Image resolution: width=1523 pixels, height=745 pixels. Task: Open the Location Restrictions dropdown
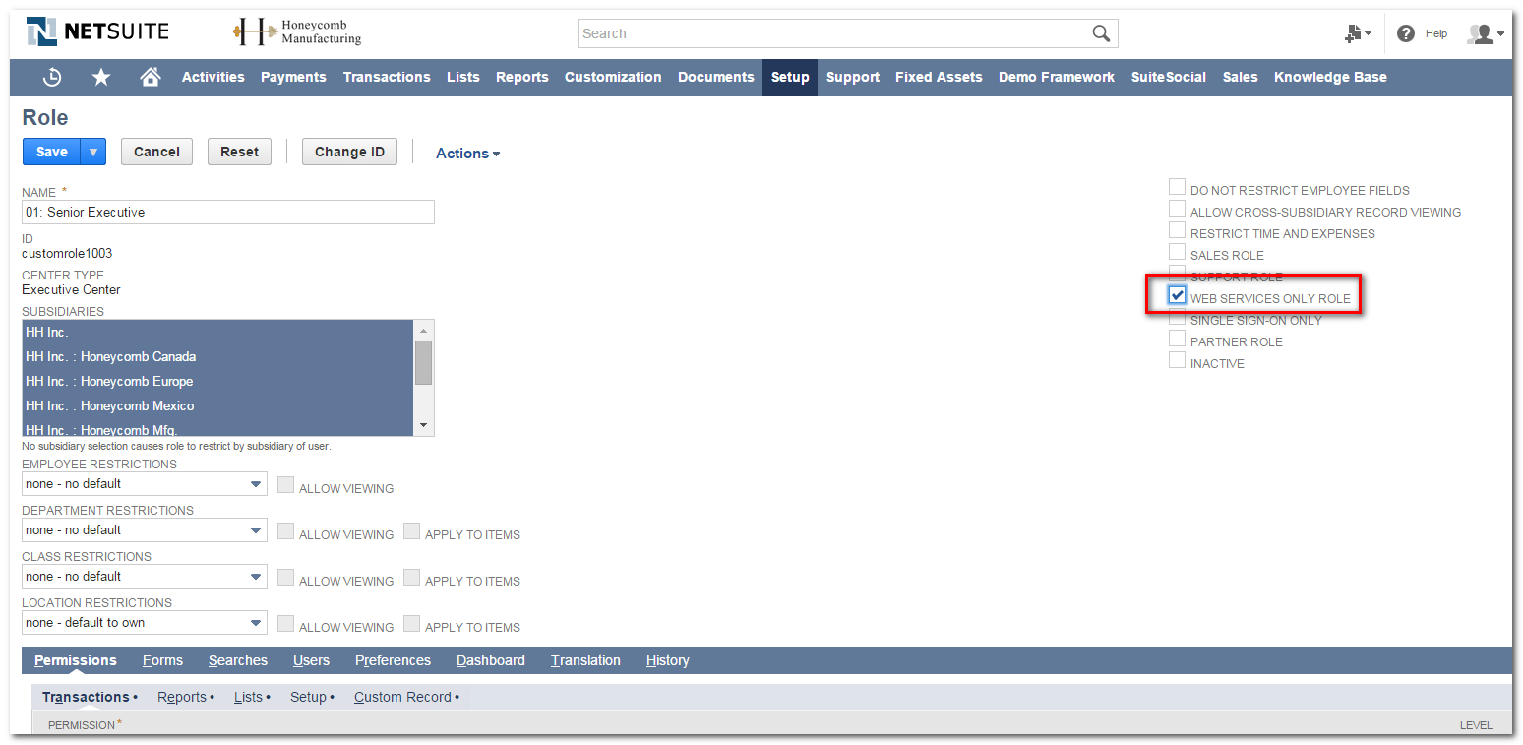click(145, 623)
